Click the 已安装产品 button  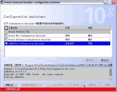tap(31, 85)
